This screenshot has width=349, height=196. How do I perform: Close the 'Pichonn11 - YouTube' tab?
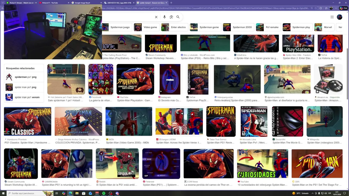click(x=69, y=3)
